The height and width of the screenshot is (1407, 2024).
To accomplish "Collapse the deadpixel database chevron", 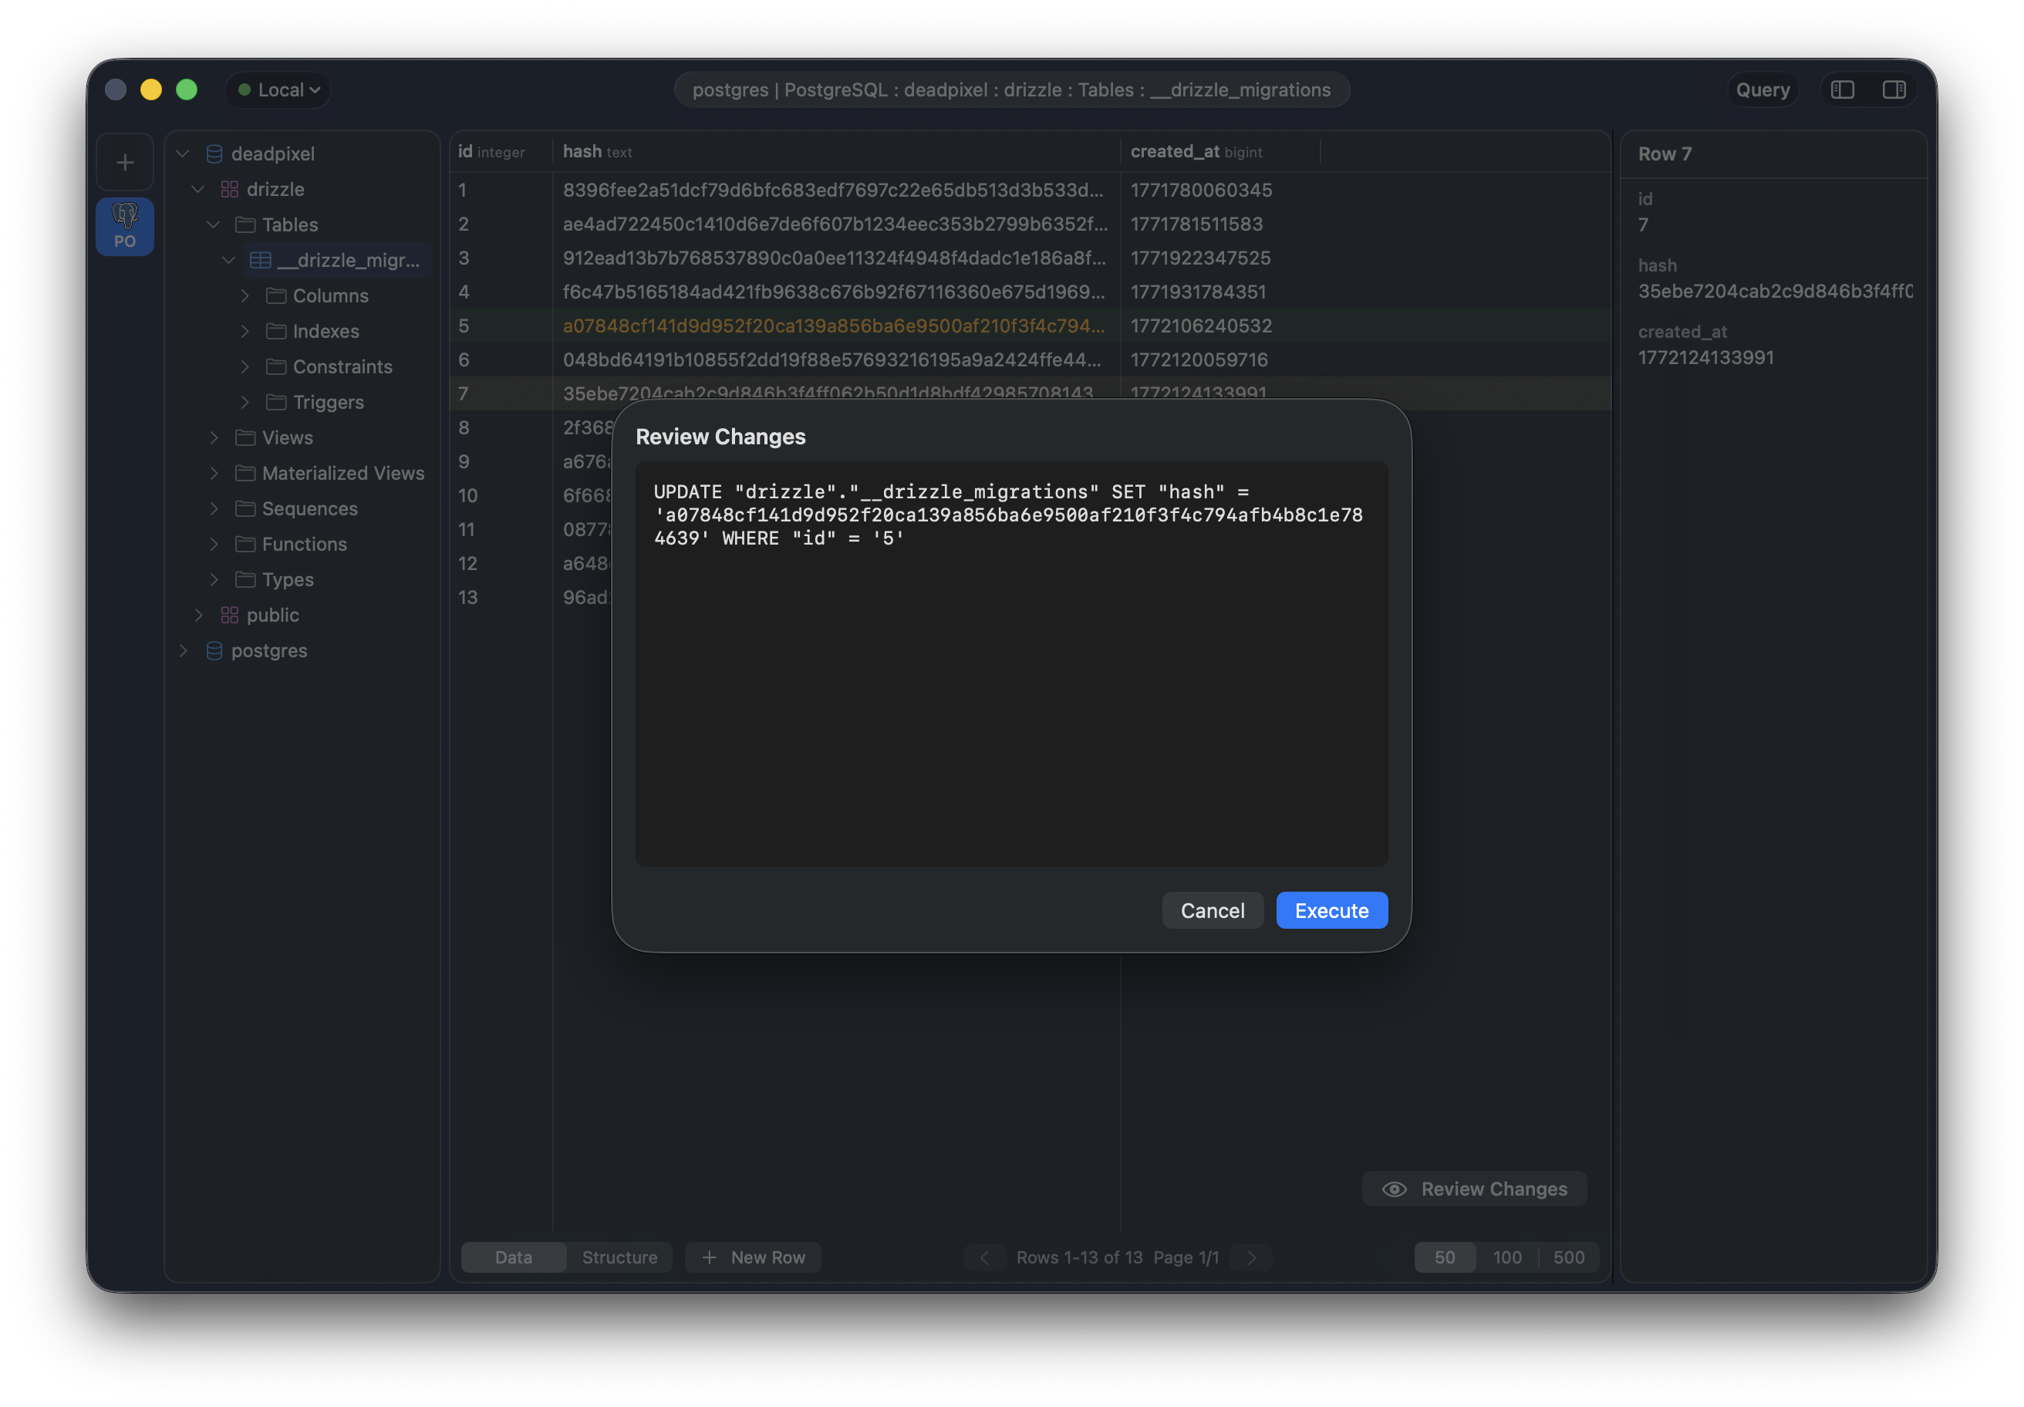I will coord(183,153).
